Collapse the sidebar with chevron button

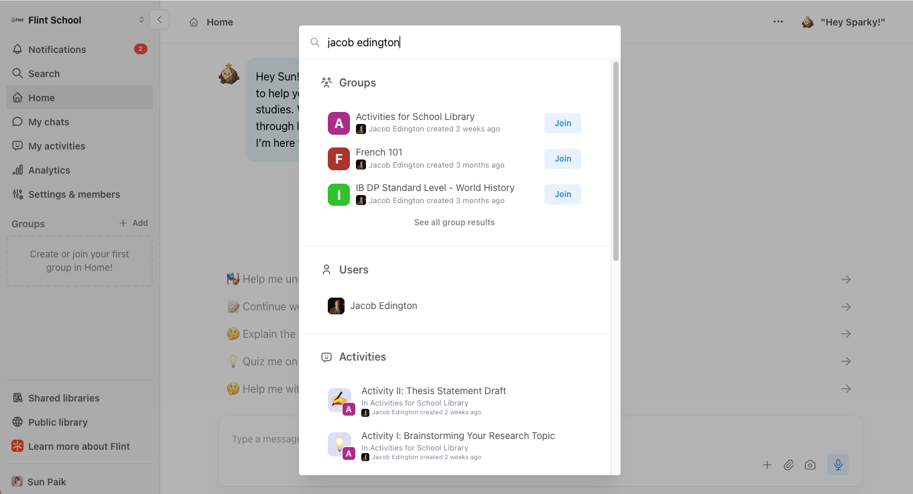(x=160, y=20)
